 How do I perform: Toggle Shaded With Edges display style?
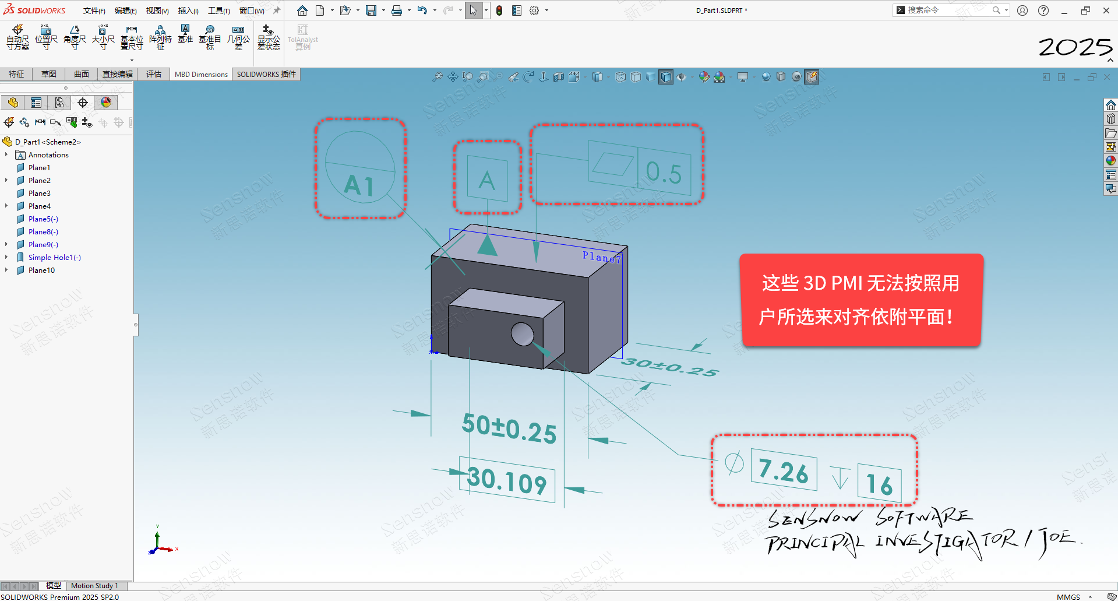(666, 77)
